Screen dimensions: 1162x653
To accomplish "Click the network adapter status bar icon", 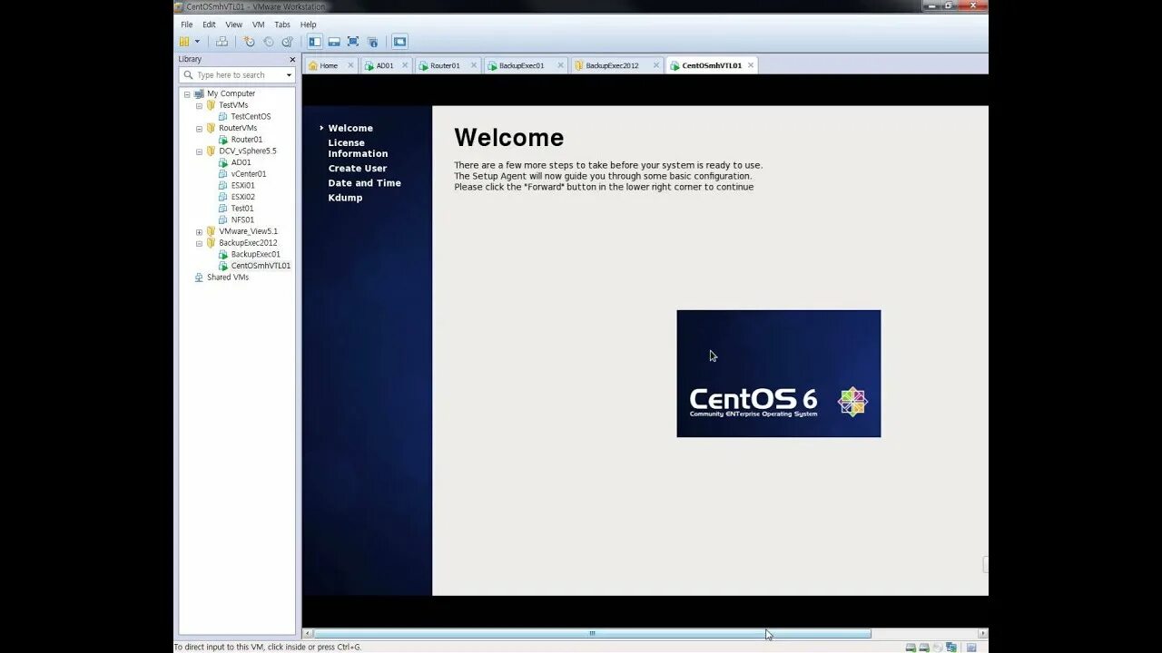I will (x=951, y=648).
